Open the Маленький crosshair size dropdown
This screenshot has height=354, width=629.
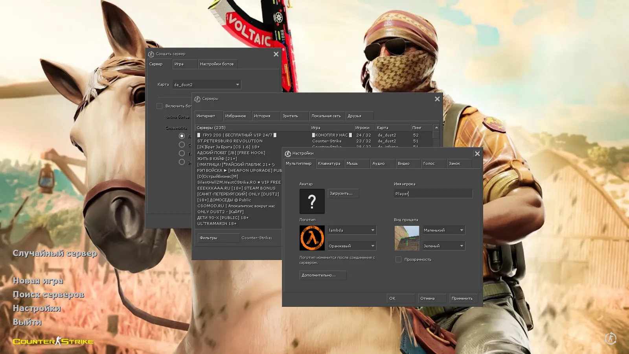tap(443, 230)
